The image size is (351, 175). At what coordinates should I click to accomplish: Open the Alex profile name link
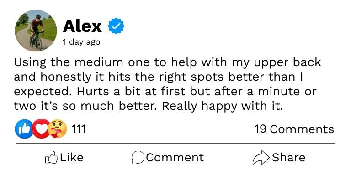[x=82, y=26]
